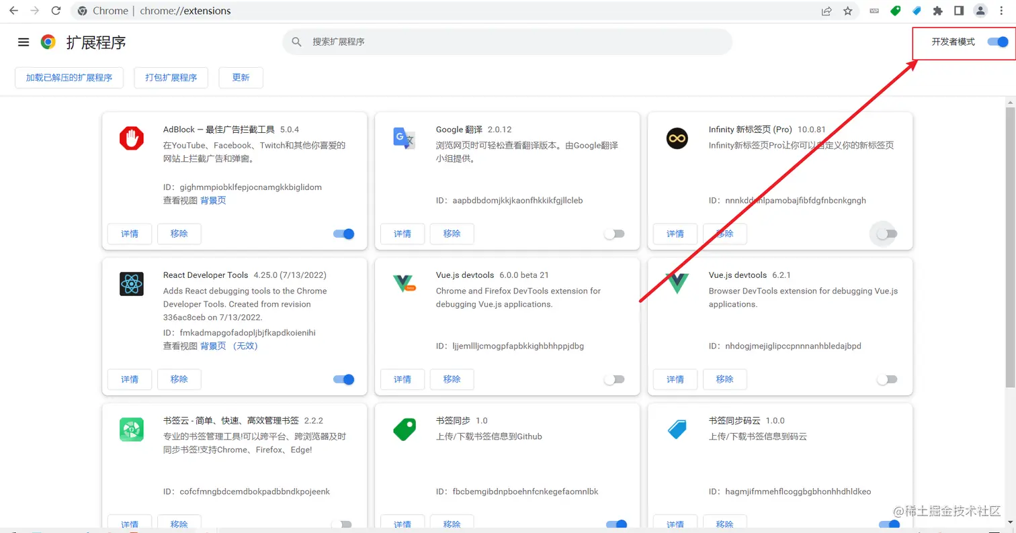Click the 书签同步码云 blue tag card icon
Screen dimensions: 1016x533
677,430
